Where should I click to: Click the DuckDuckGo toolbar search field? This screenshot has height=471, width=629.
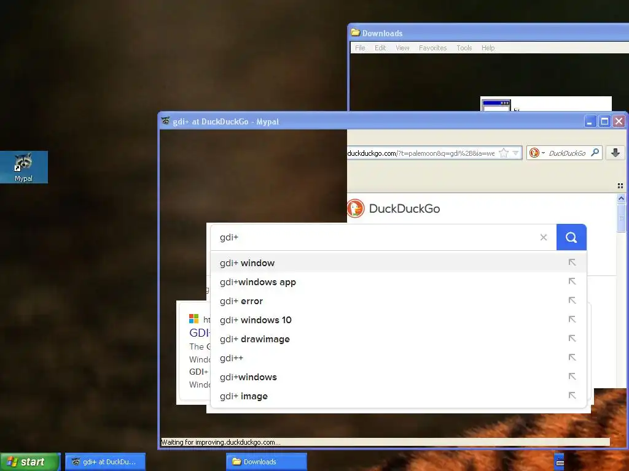click(x=566, y=153)
